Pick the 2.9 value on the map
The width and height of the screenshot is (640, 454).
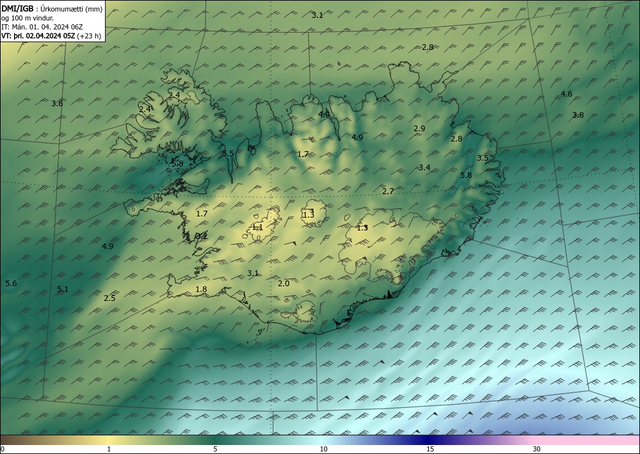click(419, 129)
